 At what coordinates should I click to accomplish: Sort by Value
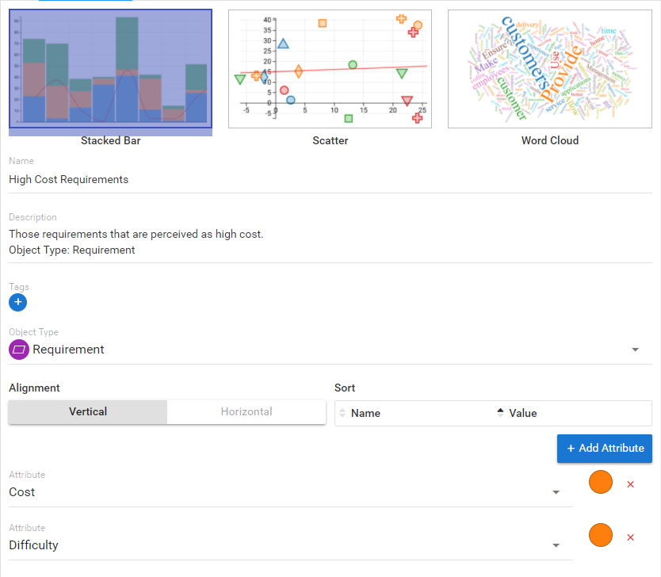click(522, 413)
